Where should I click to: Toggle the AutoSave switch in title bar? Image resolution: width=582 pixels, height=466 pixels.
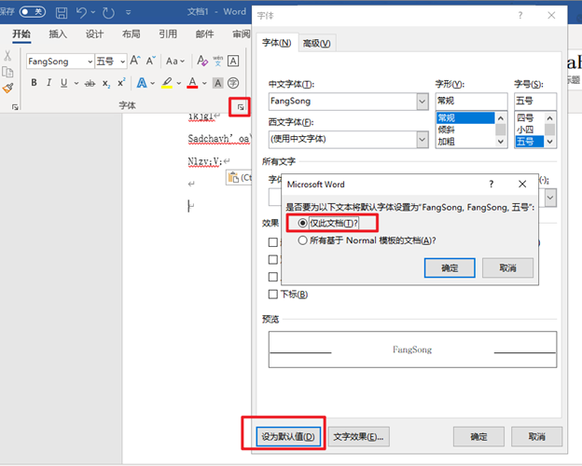coord(33,12)
